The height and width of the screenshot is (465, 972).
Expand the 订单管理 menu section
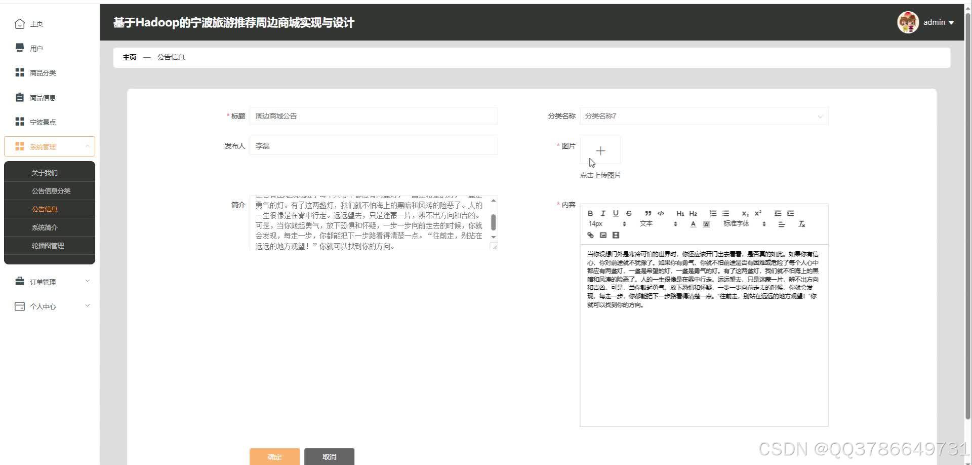coord(50,282)
